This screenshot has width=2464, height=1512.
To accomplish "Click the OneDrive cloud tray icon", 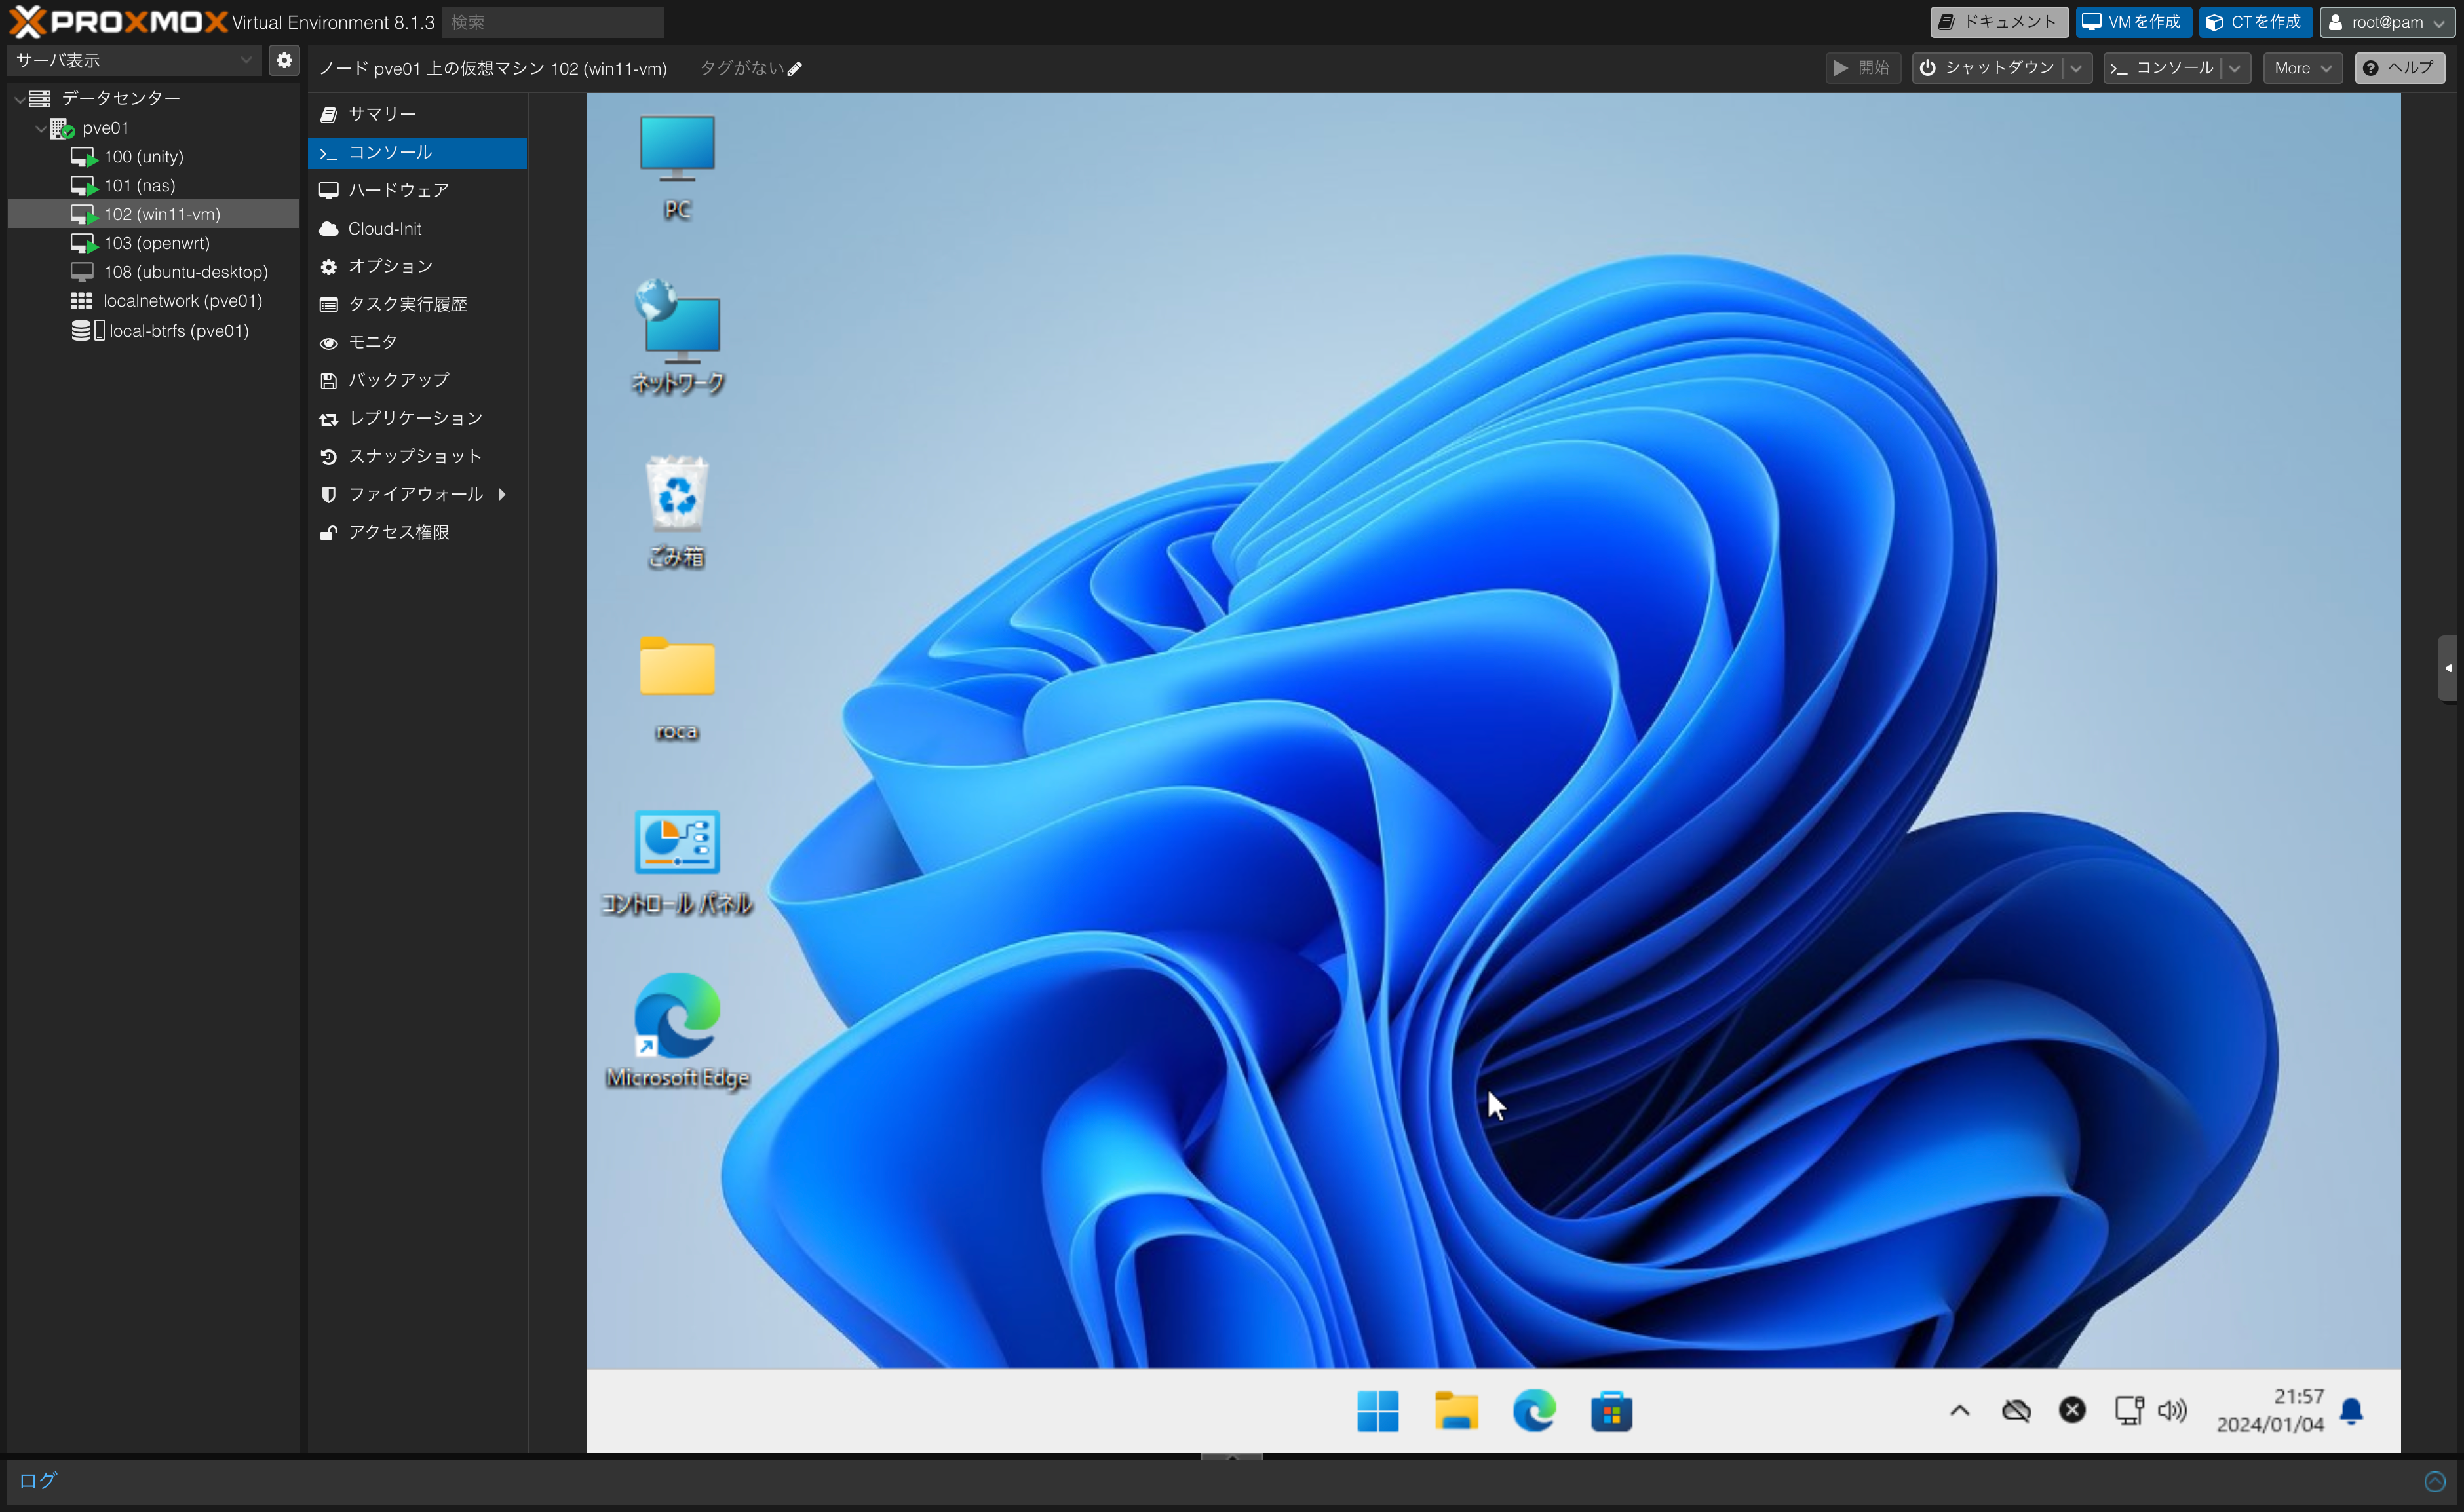I will pyautogui.click(x=2016, y=1411).
